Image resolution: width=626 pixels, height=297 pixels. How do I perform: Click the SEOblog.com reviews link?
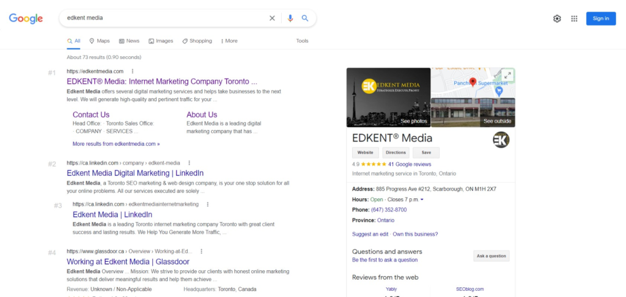click(470, 289)
